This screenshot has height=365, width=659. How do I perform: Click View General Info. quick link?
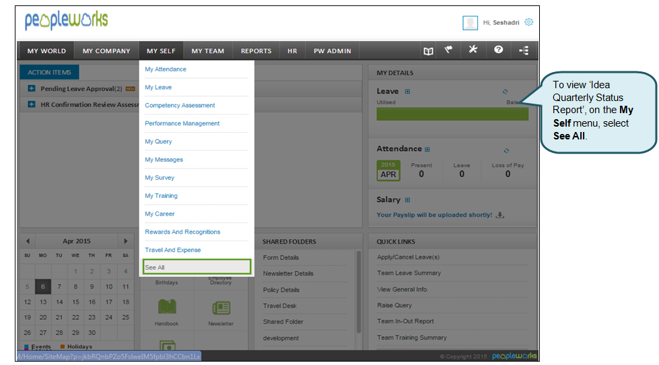click(x=403, y=290)
